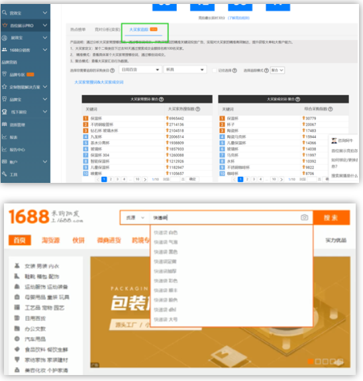The width and height of the screenshot is (363, 381).
Task: Open the 首页 tab on 1688
Action: 20,240
